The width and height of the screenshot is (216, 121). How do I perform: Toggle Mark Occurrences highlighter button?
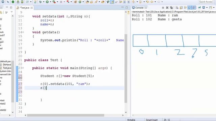coord(112,2)
